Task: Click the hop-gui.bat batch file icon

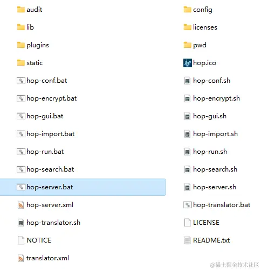Action: click(21, 116)
